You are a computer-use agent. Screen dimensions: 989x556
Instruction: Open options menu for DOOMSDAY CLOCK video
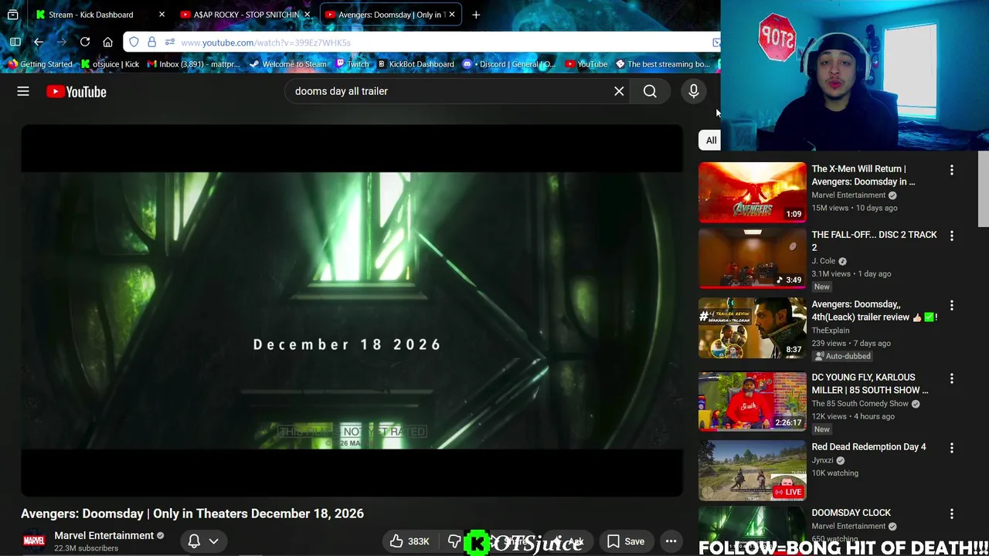(952, 514)
